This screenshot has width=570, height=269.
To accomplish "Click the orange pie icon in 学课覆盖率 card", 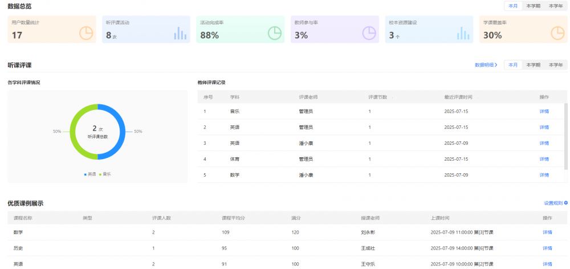I will pos(557,33).
